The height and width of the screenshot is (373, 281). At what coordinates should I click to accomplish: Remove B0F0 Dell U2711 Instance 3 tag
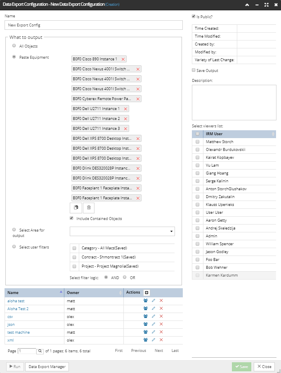125,129
